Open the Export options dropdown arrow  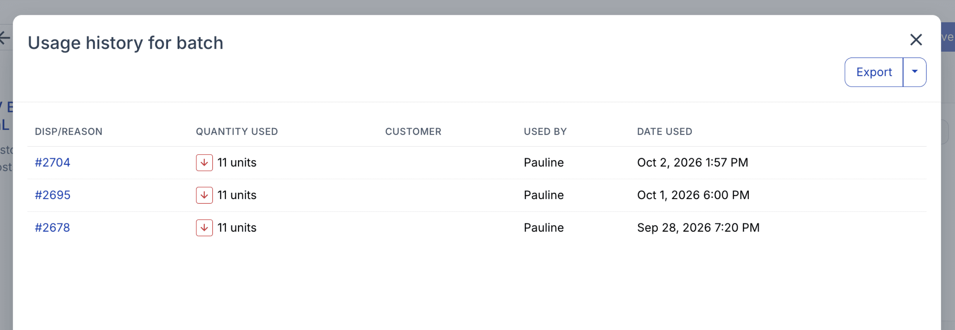(915, 72)
